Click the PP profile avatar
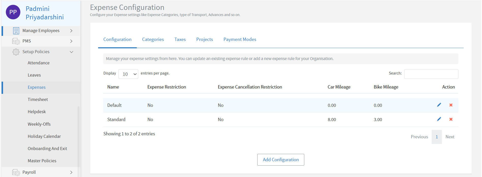 [13, 12]
